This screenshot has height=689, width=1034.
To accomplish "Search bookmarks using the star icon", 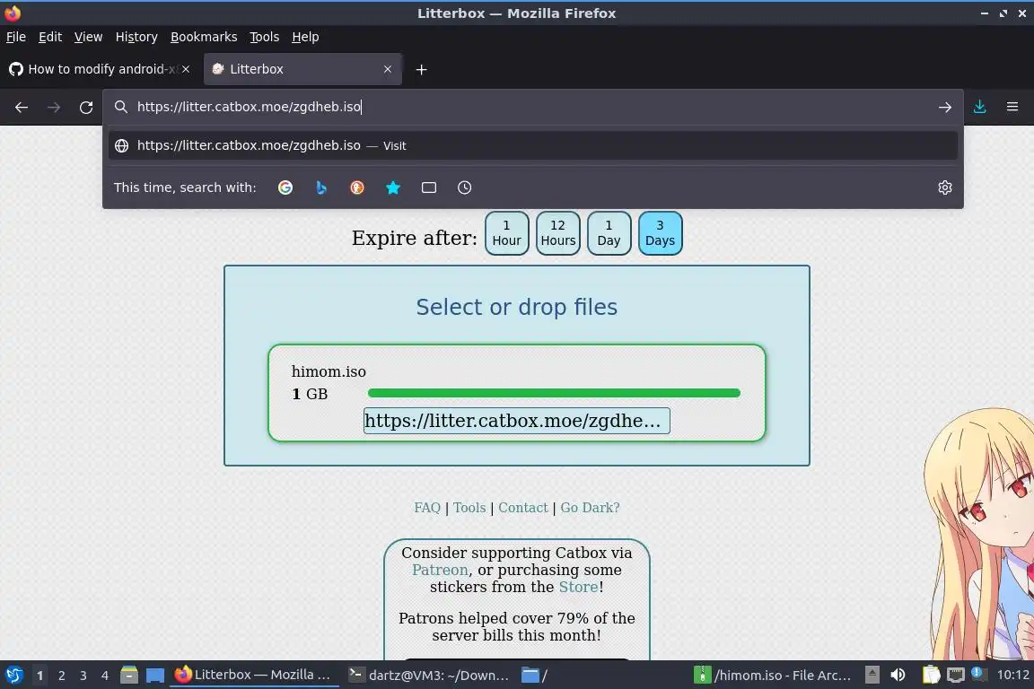I will click(393, 188).
